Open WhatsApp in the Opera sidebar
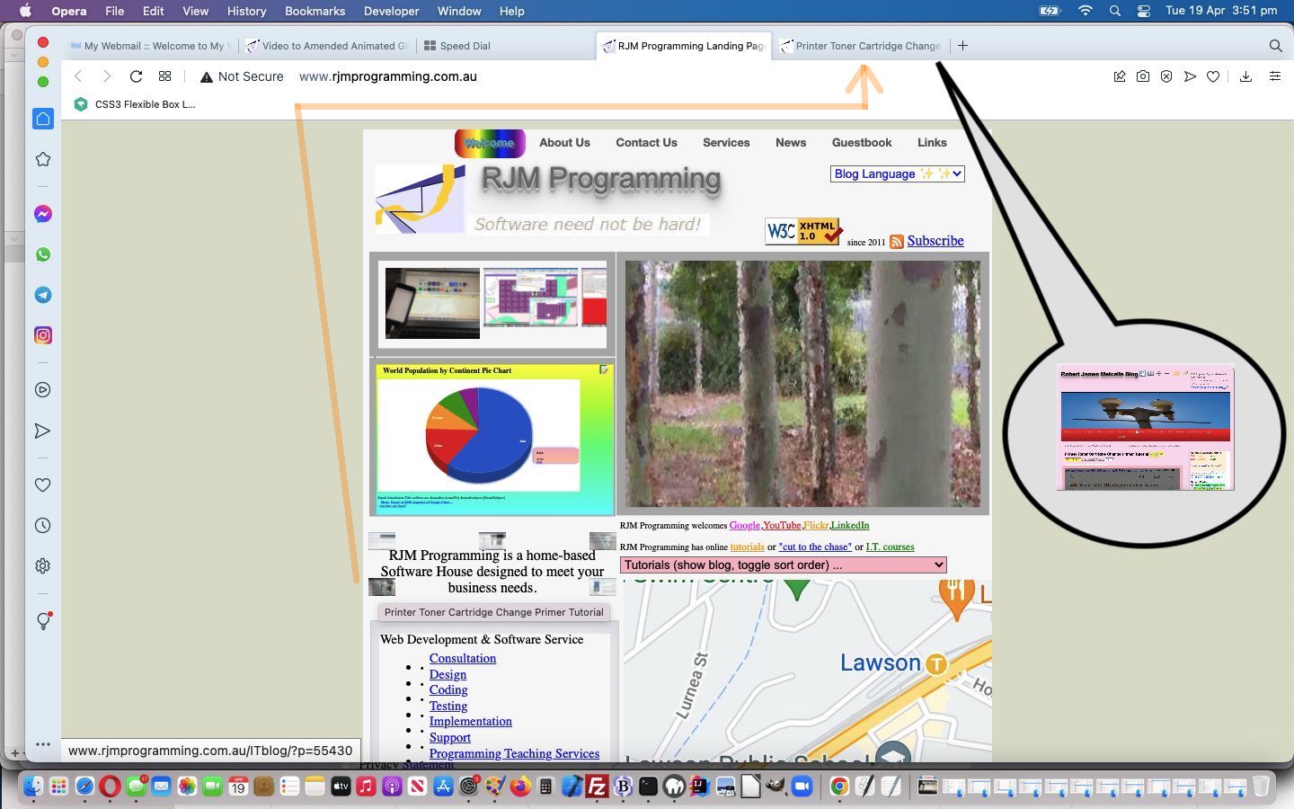 [42, 254]
